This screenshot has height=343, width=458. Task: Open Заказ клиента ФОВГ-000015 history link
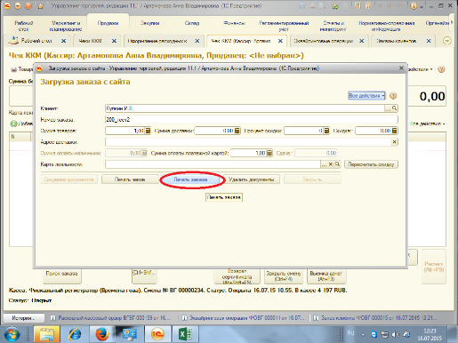[375, 318]
